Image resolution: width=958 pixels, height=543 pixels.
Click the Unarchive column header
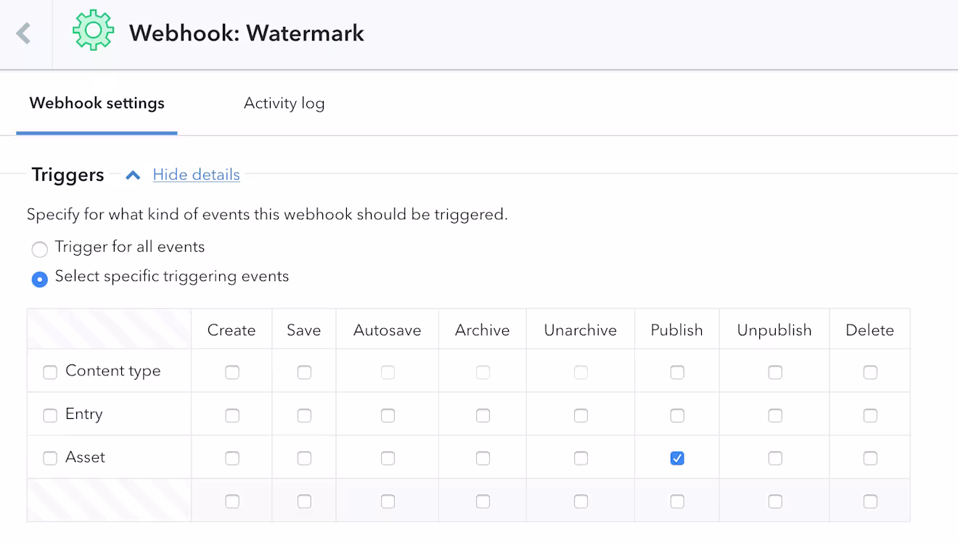[581, 330]
